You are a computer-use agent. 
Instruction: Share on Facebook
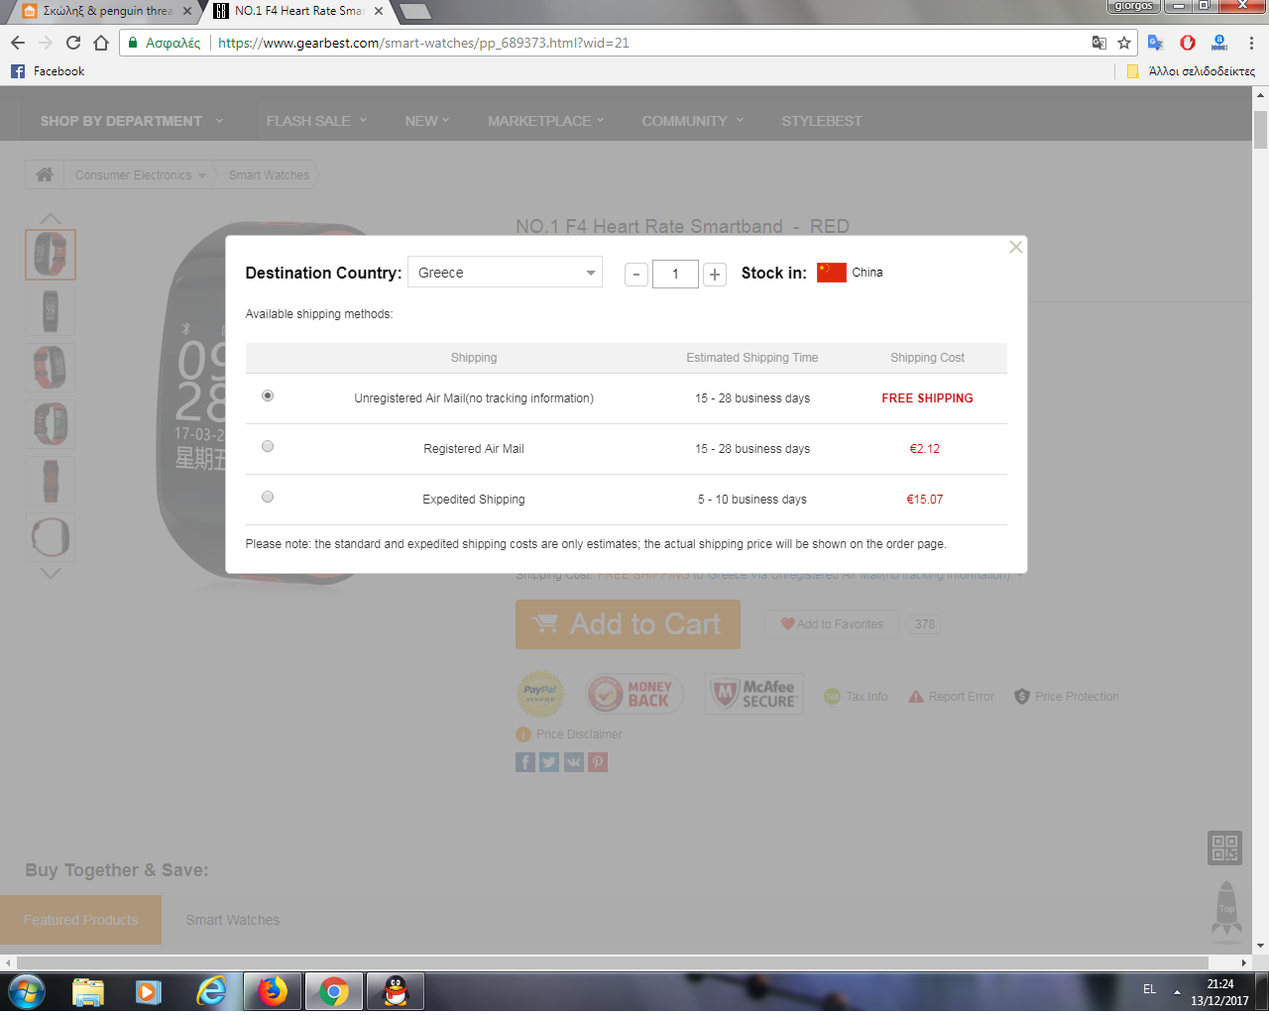point(525,762)
